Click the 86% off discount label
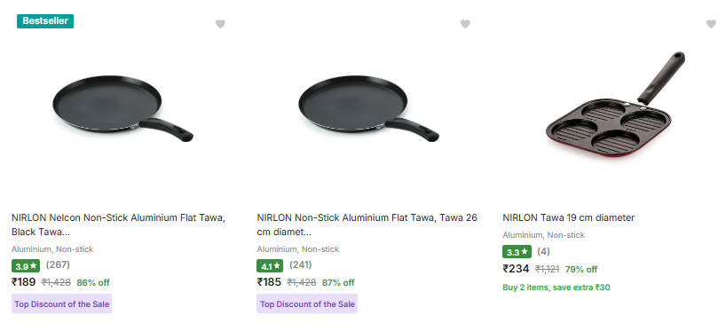This screenshot has width=718, height=331. point(93,282)
